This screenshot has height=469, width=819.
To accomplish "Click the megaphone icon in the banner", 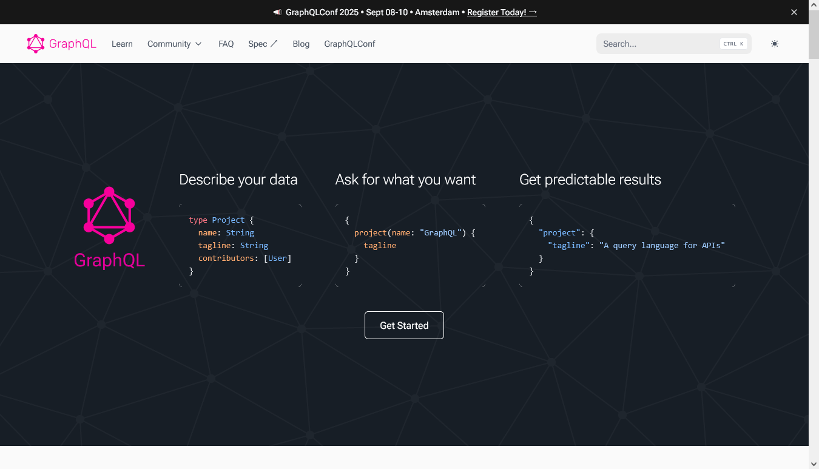I will pyautogui.click(x=277, y=12).
